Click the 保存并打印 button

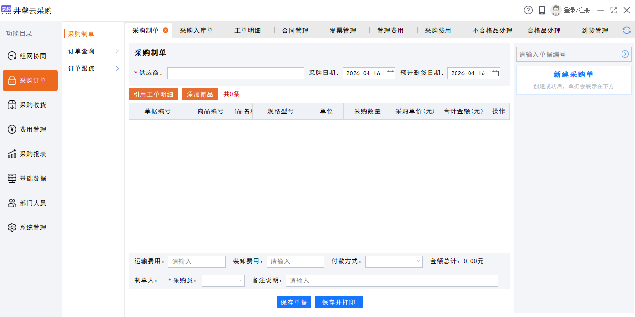tap(339, 302)
